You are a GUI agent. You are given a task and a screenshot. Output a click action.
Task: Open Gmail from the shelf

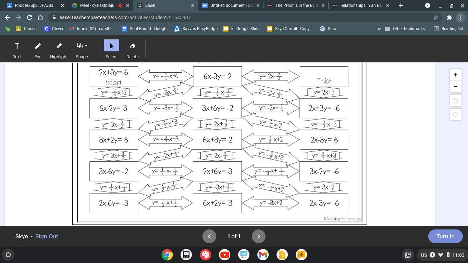(263, 255)
